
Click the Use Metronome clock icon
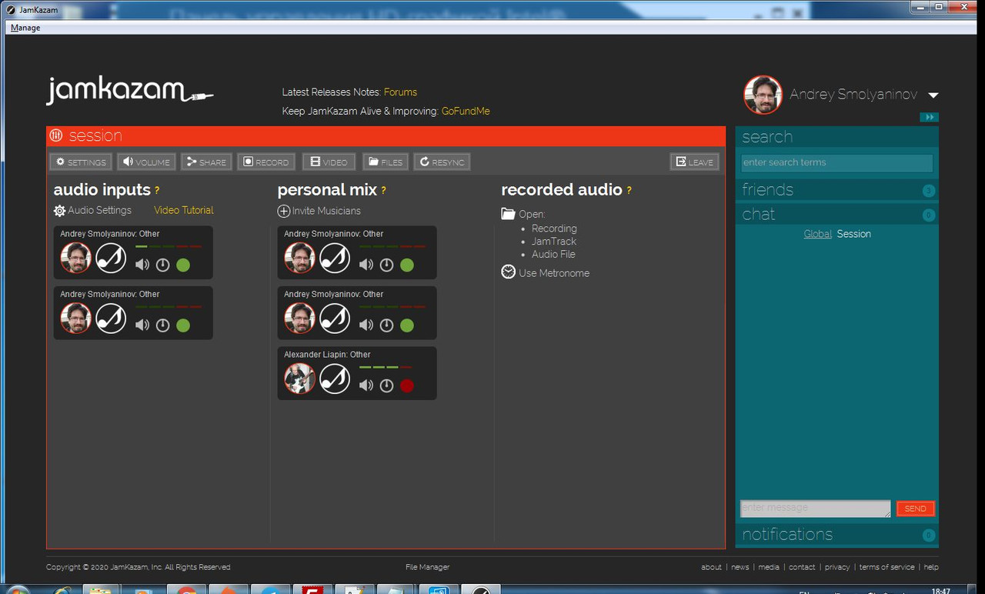(x=508, y=272)
